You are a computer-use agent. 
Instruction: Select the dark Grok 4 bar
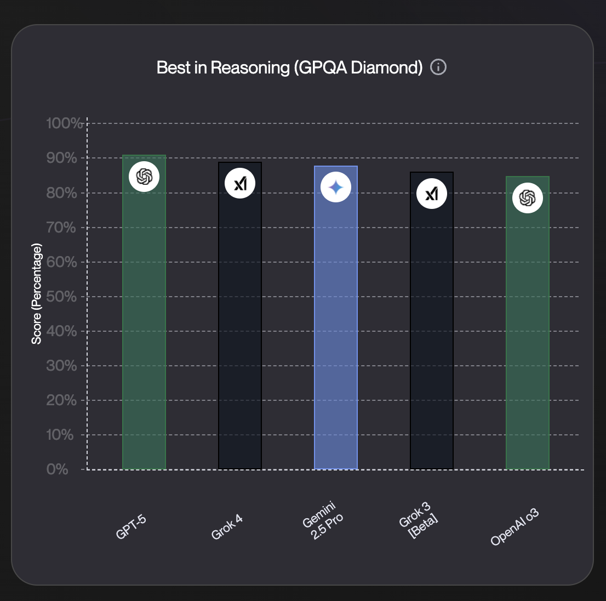coord(240,316)
